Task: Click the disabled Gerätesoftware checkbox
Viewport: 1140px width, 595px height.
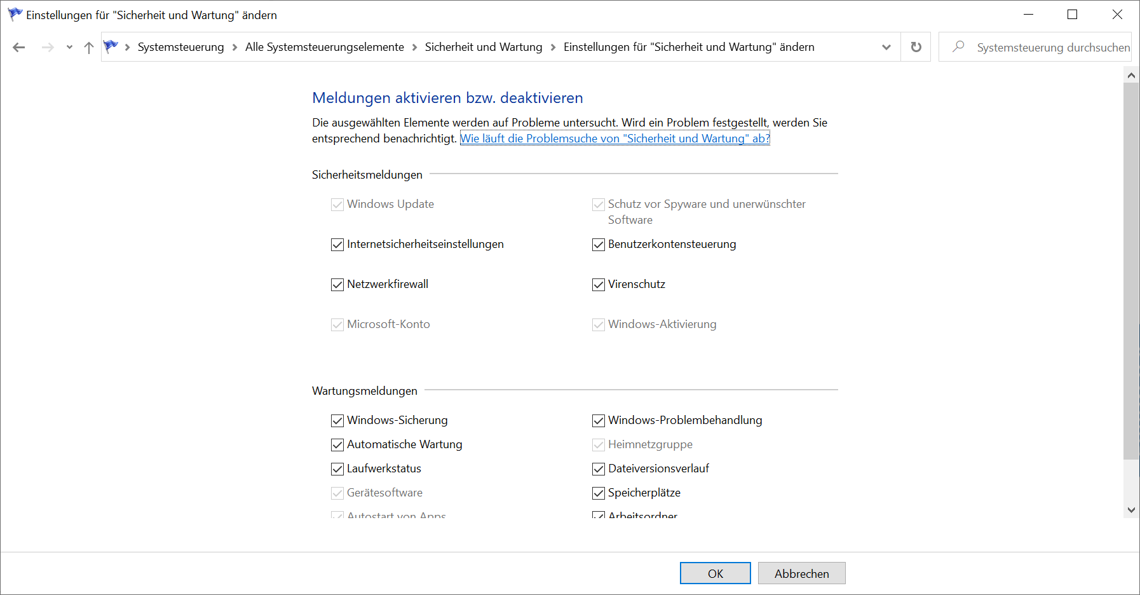Action: [x=337, y=493]
